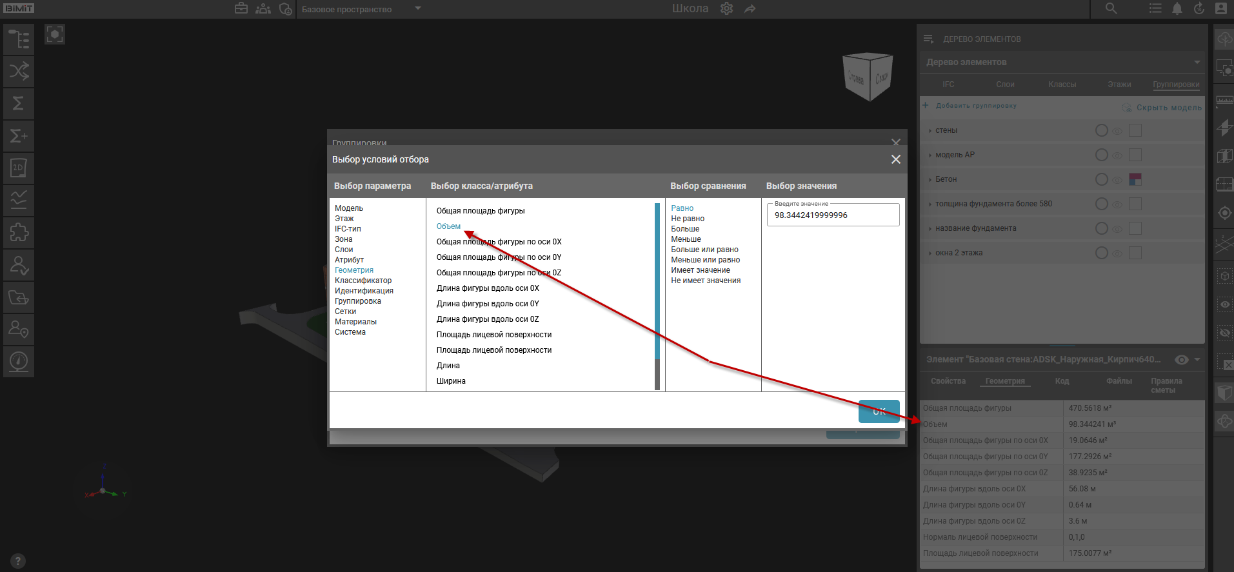Check the box for модель АР grouping
Image resolution: width=1234 pixels, height=572 pixels.
click(x=1135, y=155)
